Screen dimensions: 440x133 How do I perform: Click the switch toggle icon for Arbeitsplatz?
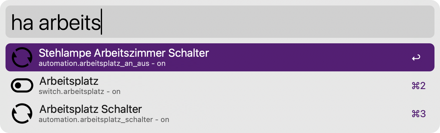(x=22, y=85)
